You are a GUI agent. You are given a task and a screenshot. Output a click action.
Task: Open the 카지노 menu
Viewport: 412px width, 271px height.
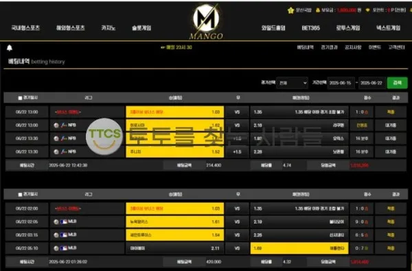pyautogui.click(x=108, y=28)
